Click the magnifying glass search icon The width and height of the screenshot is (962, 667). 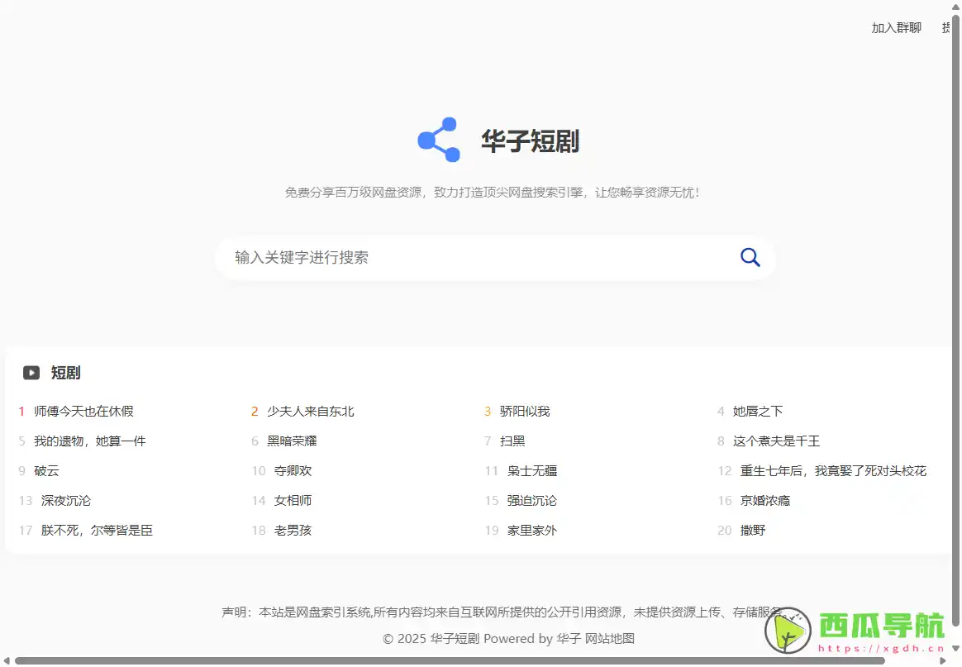click(x=750, y=257)
